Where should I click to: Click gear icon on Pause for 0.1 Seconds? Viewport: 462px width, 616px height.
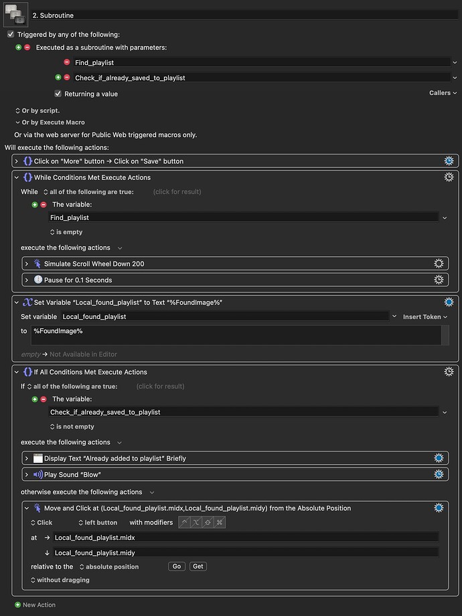(x=439, y=280)
